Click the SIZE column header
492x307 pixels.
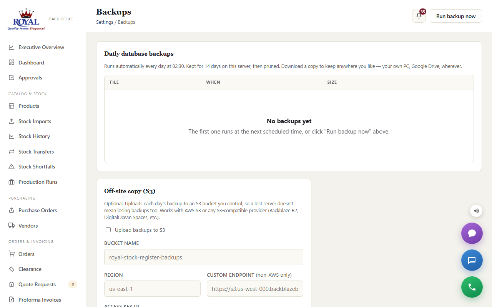(332, 82)
